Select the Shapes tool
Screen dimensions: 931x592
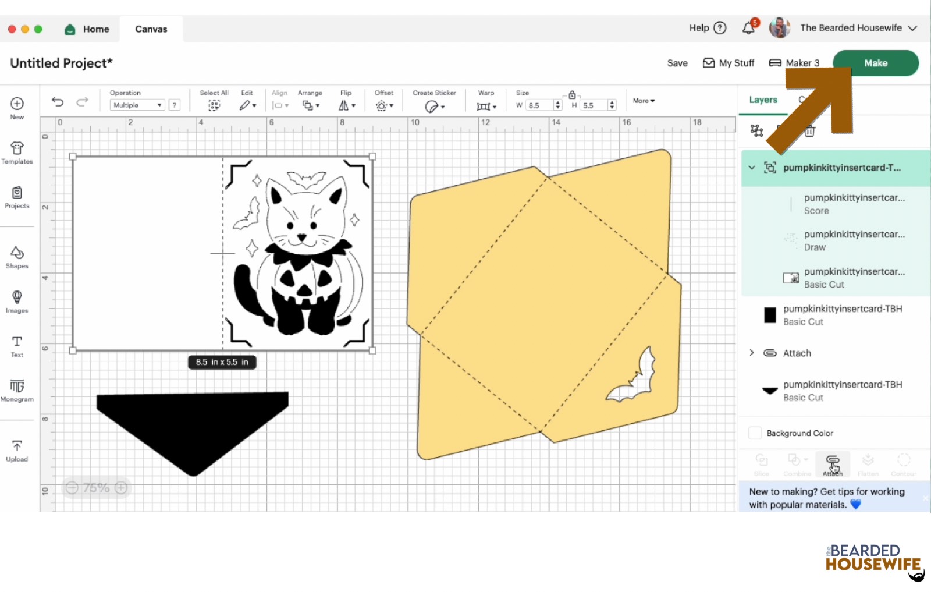coord(17,257)
